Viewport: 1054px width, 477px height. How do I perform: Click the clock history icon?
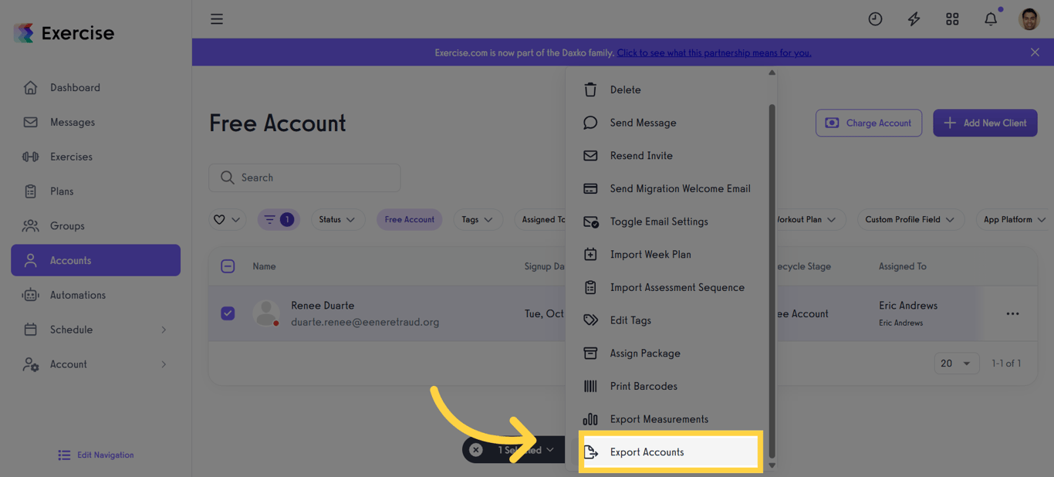point(875,19)
